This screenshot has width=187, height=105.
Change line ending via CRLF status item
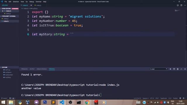pyautogui.click(x=157, y=98)
